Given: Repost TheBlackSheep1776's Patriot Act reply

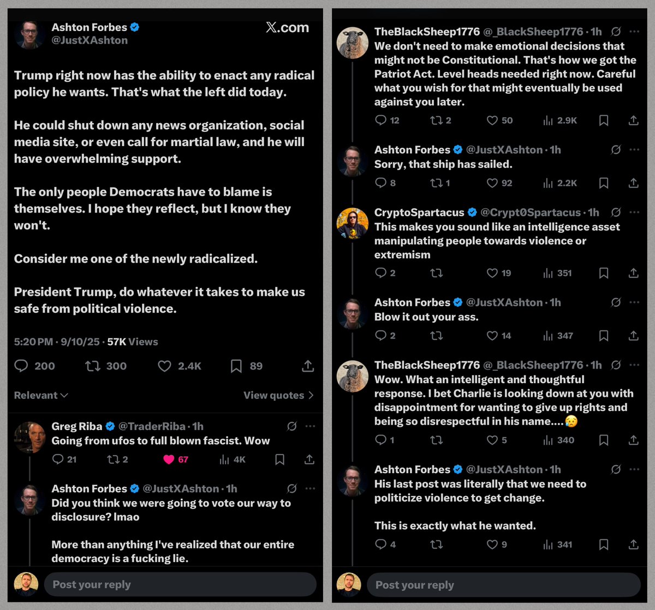Looking at the screenshot, I should (x=436, y=120).
